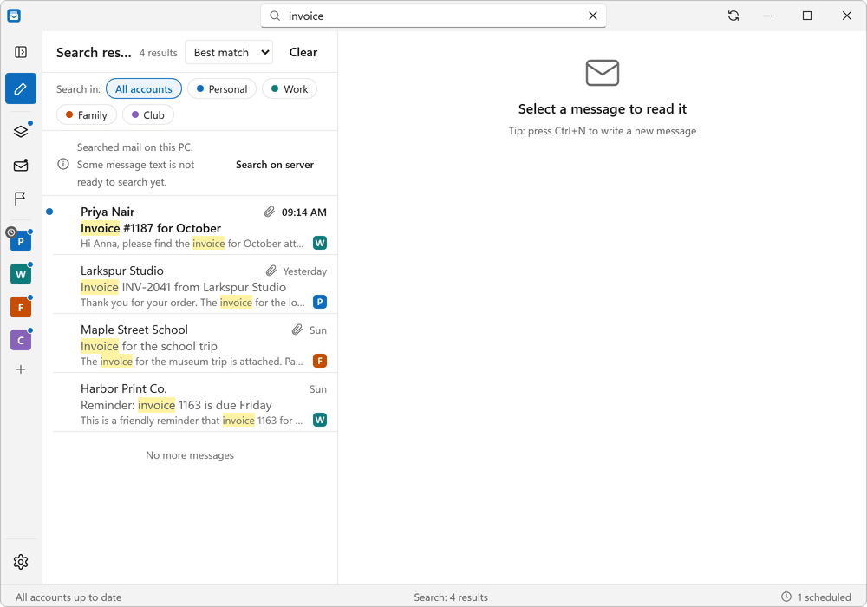Image resolution: width=867 pixels, height=607 pixels.
Task: Click Work badge on Harbor Print Co. email
Action: coord(320,421)
